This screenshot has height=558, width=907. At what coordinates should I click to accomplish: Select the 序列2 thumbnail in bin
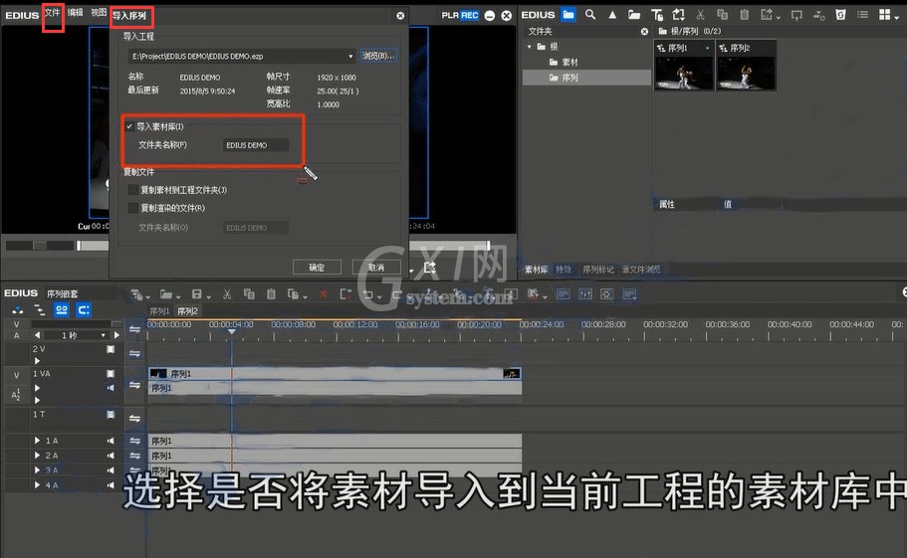(746, 66)
